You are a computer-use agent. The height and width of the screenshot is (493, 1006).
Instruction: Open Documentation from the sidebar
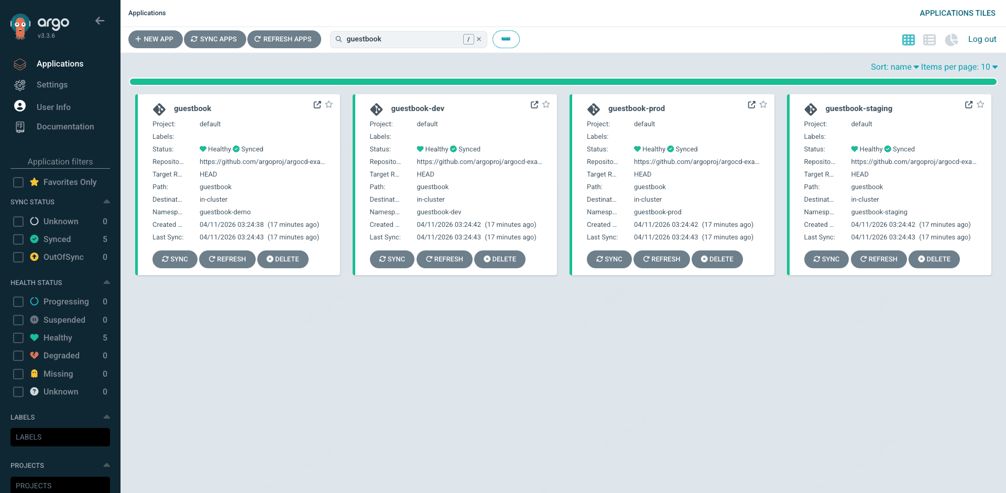[x=65, y=126]
